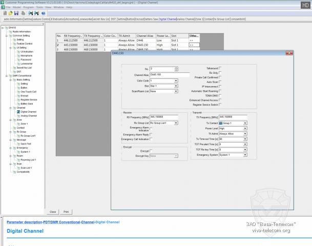
Task: Click the application icon in title bar
Action: pos(2,3)
